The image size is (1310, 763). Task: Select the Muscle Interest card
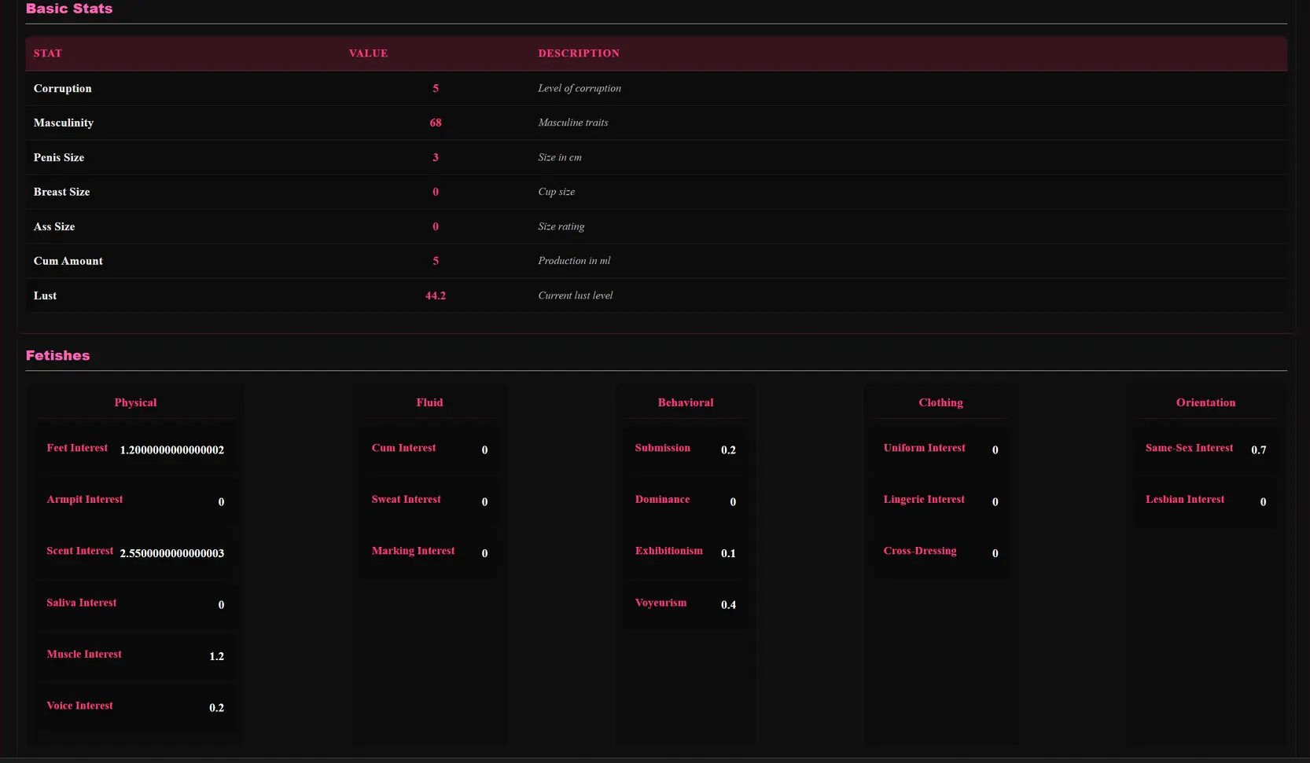(134, 655)
